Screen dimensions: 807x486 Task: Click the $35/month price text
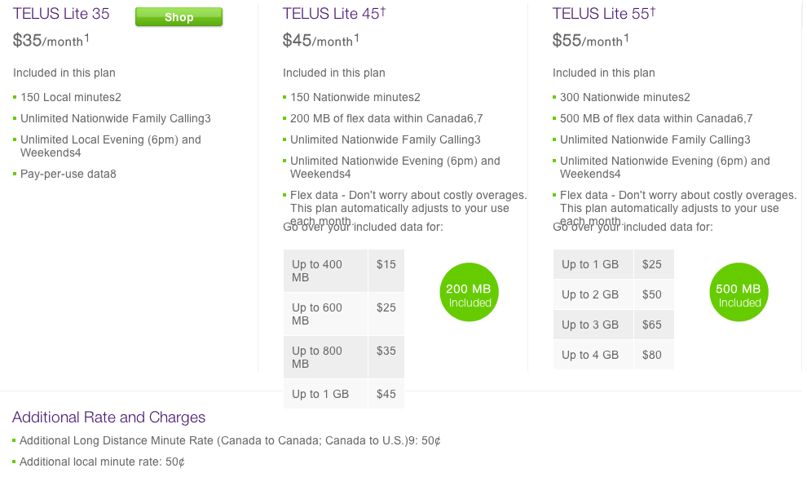(51, 40)
